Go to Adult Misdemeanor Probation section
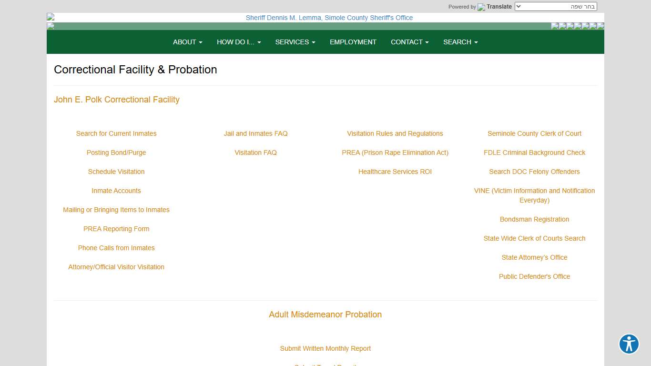The width and height of the screenshot is (651, 366). [325, 315]
